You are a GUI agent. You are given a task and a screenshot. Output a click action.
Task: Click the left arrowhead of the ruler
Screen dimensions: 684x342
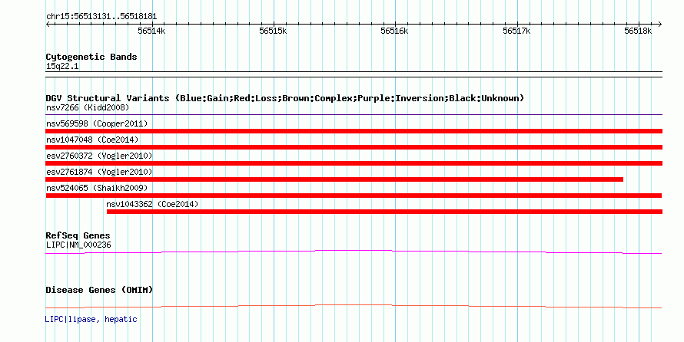(x=48, y=25)
